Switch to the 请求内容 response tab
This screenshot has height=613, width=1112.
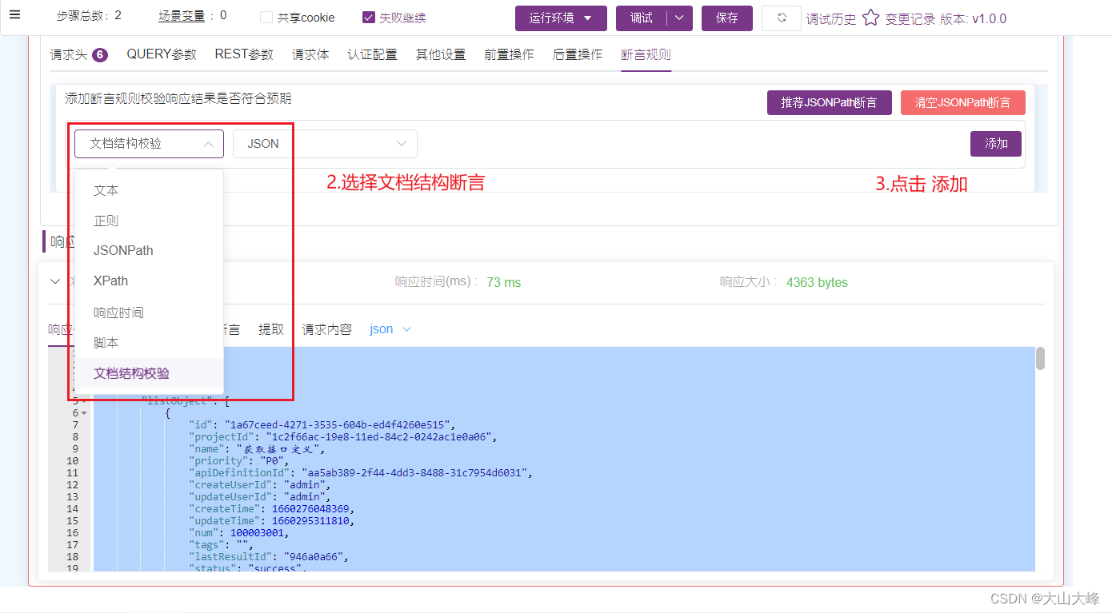point(327,329)
